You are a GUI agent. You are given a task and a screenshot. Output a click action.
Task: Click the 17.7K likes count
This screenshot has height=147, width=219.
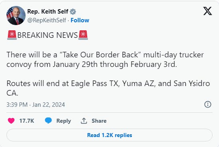pos(27,121)
